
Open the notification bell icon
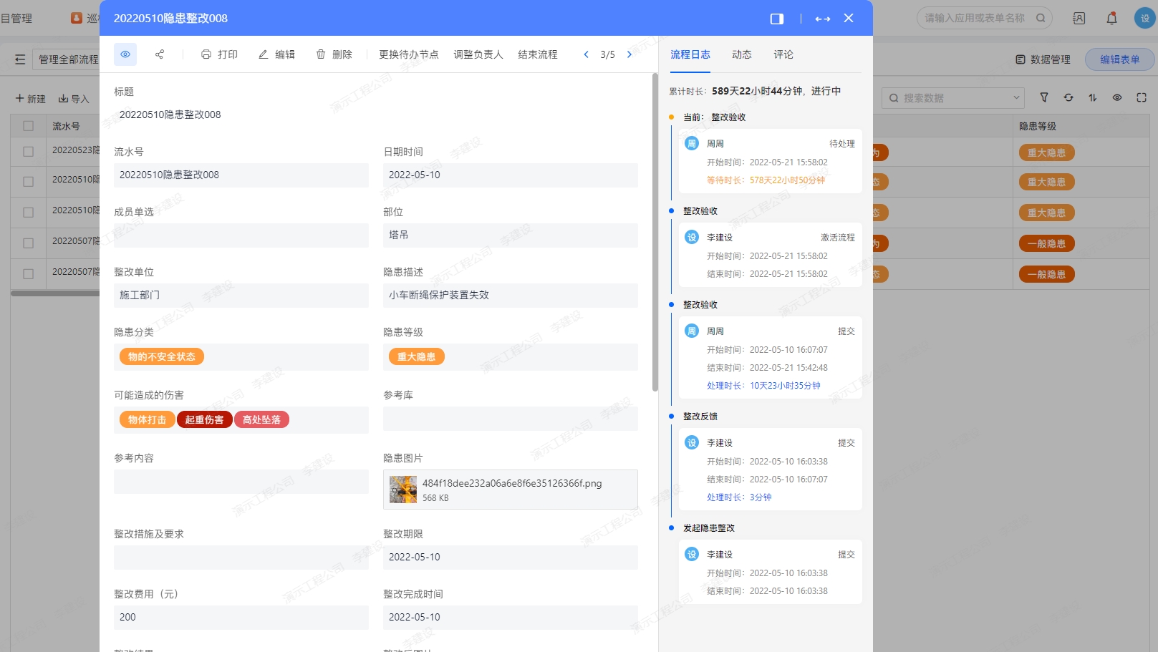tap(1111, 19)
